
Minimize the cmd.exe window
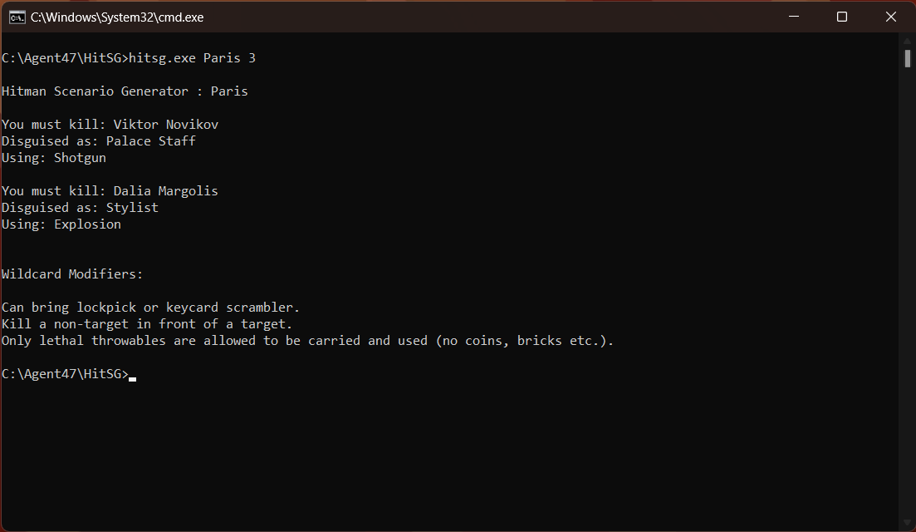tap(793, 17)
